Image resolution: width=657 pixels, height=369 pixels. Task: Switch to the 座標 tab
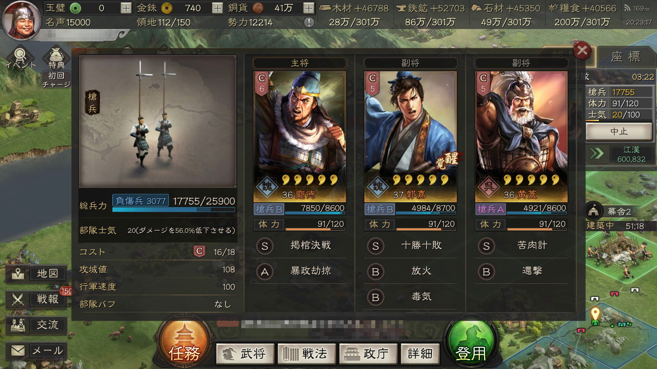coord(625,57)
